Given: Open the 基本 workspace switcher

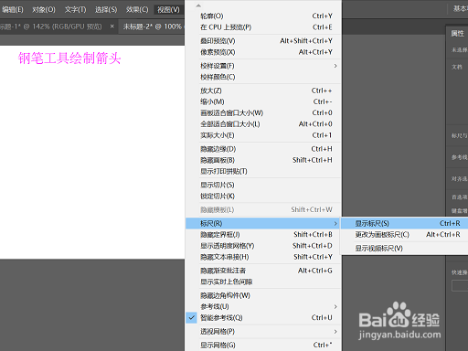Looking at the screenshot, I should [460, 8].
